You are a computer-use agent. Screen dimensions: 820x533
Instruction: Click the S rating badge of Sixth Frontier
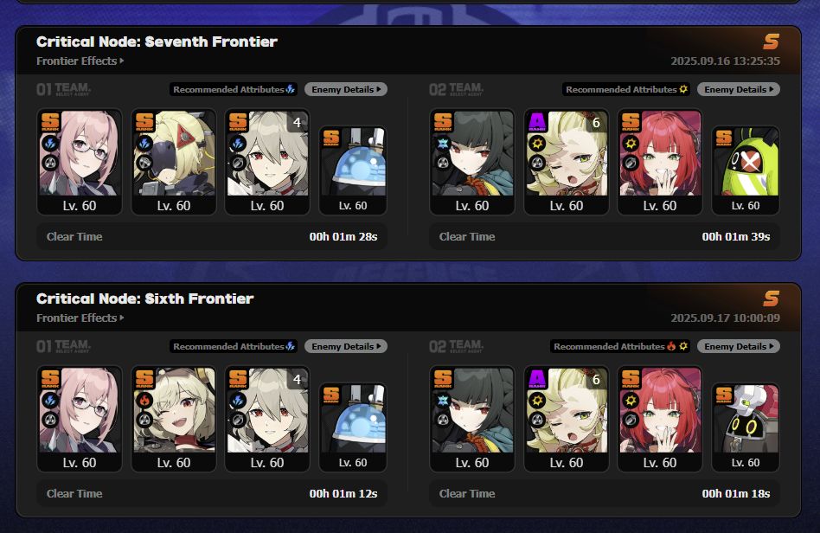pyautogui.click(x=771, y=299)
